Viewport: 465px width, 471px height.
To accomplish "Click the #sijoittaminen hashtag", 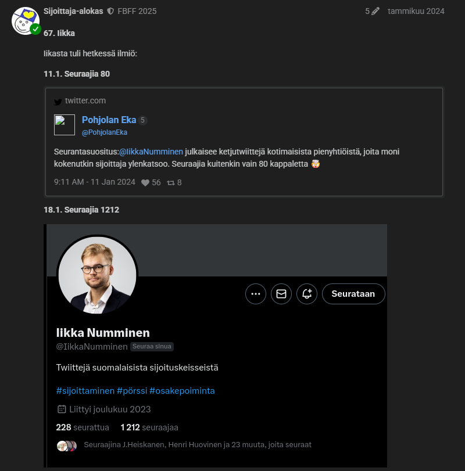I will (x=85, y=390).
